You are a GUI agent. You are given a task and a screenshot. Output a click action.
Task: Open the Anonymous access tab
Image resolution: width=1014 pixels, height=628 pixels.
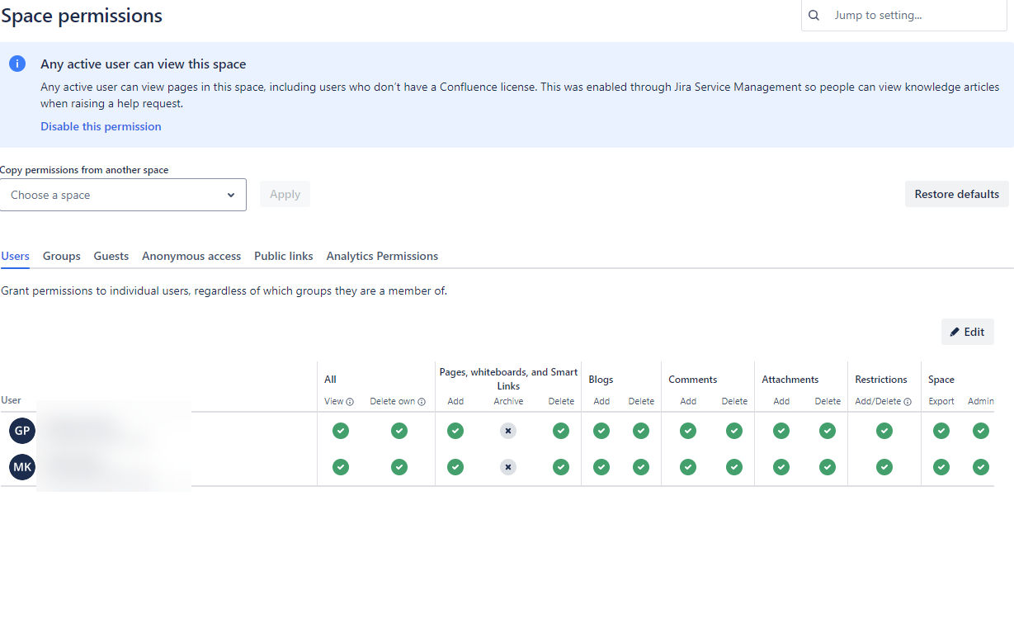pyautogui.click(x=191, y=256)
